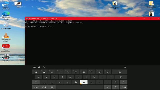
Task: Tap the u key
Action: (84, 72)
